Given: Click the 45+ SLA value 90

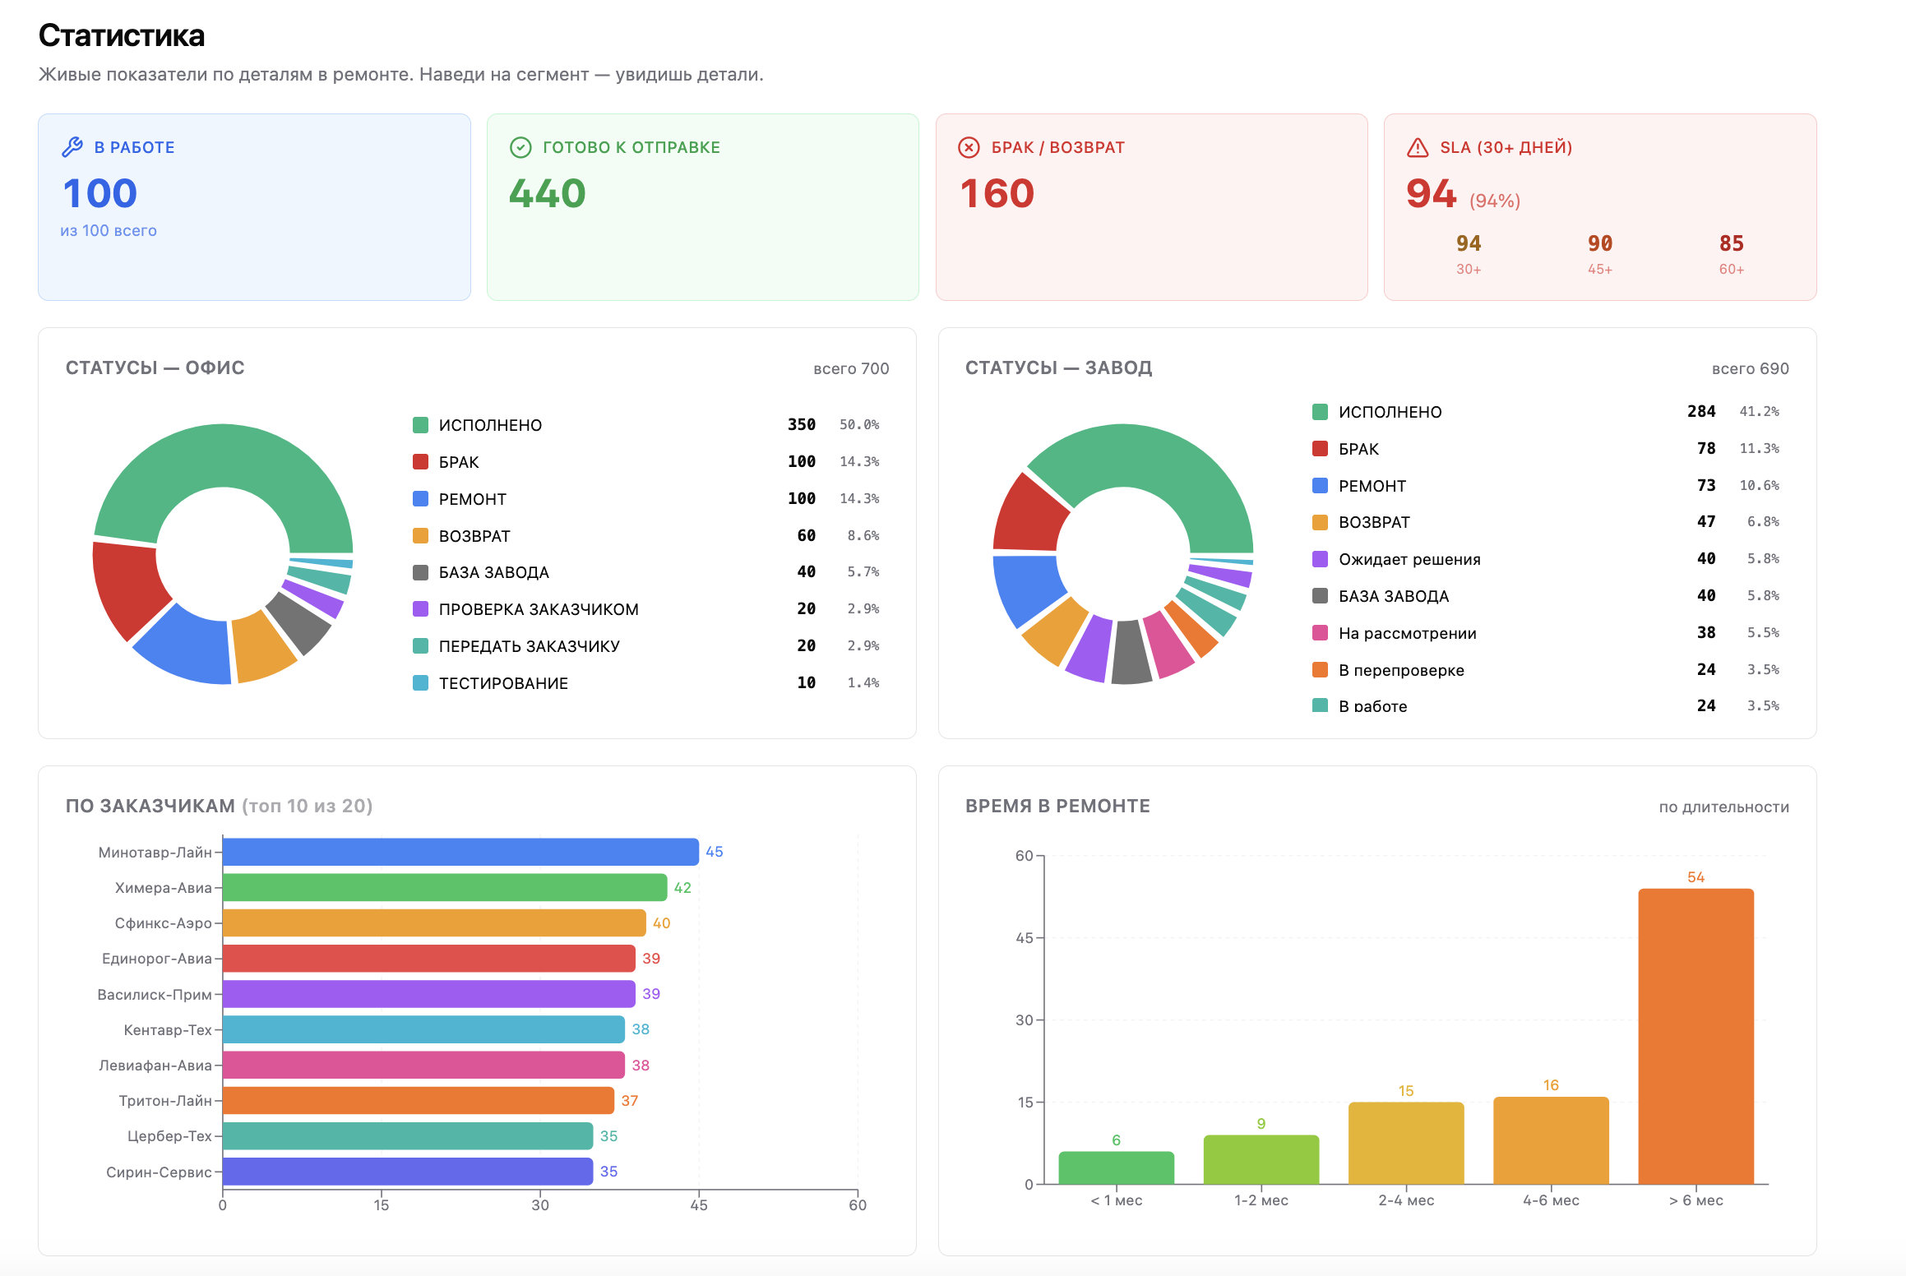Looking at the screenshot, I should pyautogui.click(x=1599, y=243).
